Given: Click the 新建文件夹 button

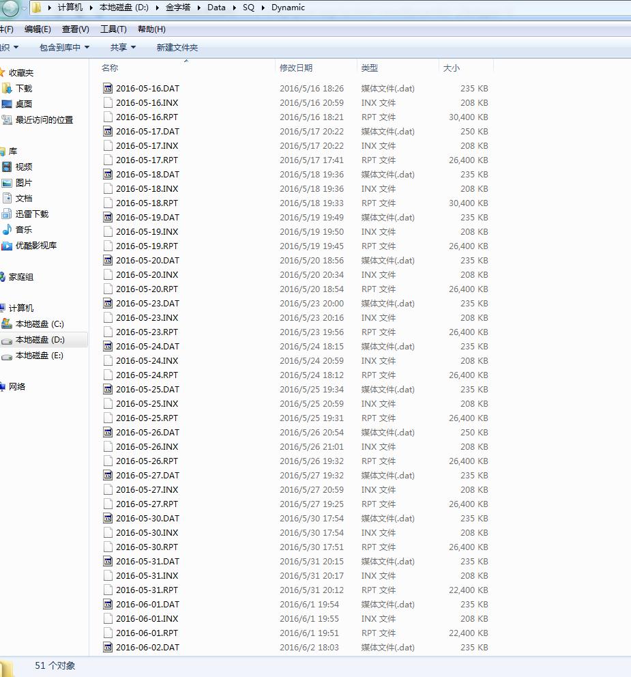Looking at the screenshot, I should [x=177, y=47].
